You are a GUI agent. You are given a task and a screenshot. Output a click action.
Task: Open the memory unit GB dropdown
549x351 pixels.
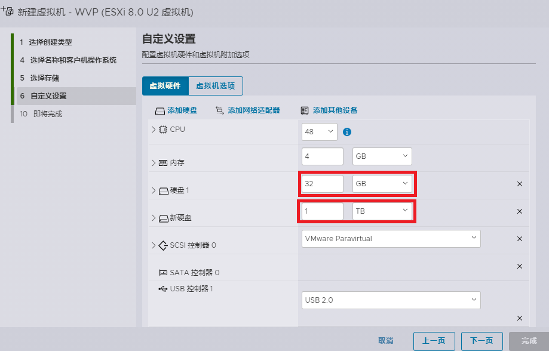[x=382, y=156]
